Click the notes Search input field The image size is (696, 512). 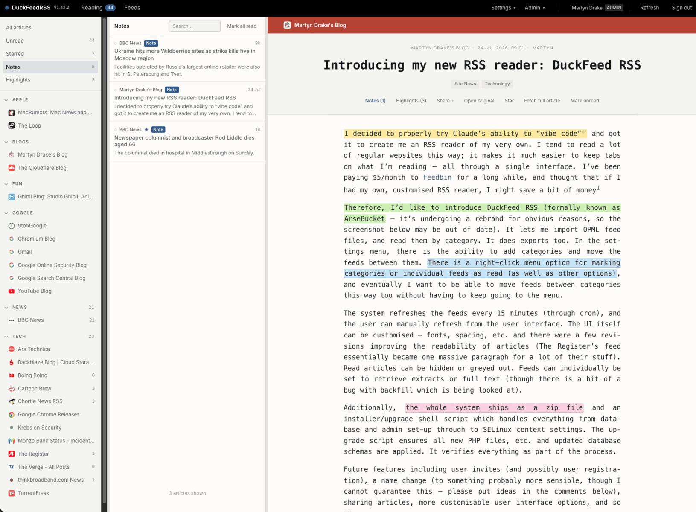tap(195, 26)
